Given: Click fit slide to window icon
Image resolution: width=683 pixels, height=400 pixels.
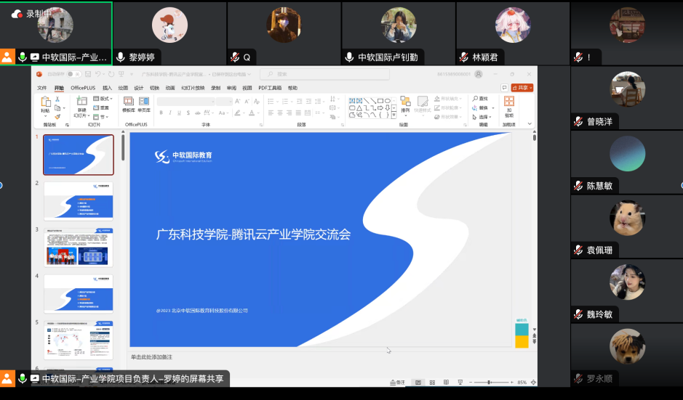Looking at the screenshot, I should point(533,382).
